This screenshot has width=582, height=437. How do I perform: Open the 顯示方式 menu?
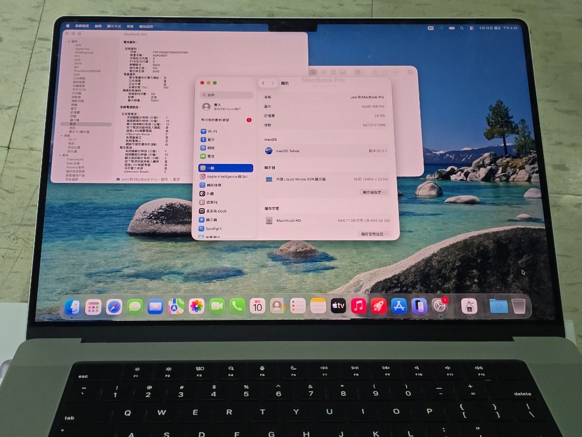pyautogui.click(x=114, y=26)
